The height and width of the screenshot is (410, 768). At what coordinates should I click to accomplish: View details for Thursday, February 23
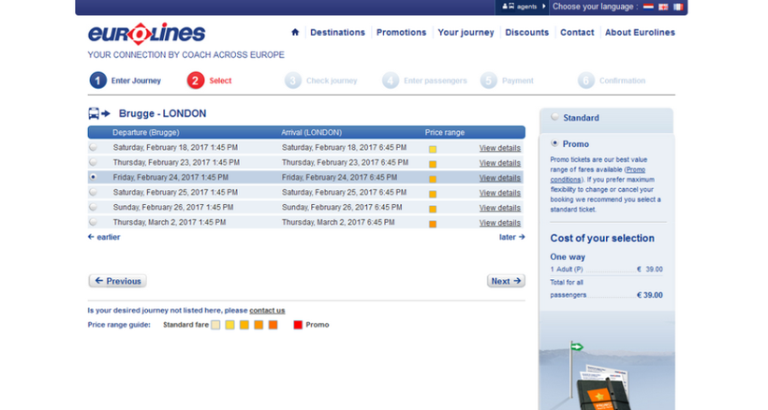499,163
